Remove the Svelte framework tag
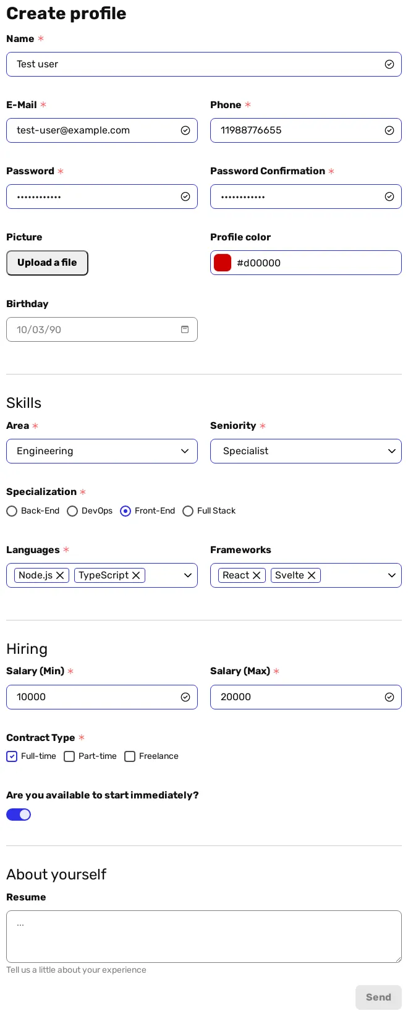This screenshot has height=1016, width=408. [x=312, y=575]
